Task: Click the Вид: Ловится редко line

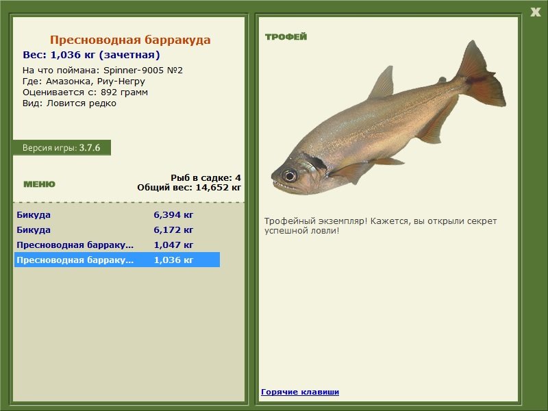Action: point(70,103)
